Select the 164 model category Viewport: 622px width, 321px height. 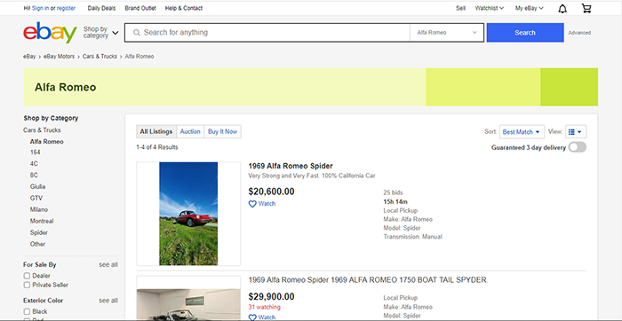click(x=35, y=153)
